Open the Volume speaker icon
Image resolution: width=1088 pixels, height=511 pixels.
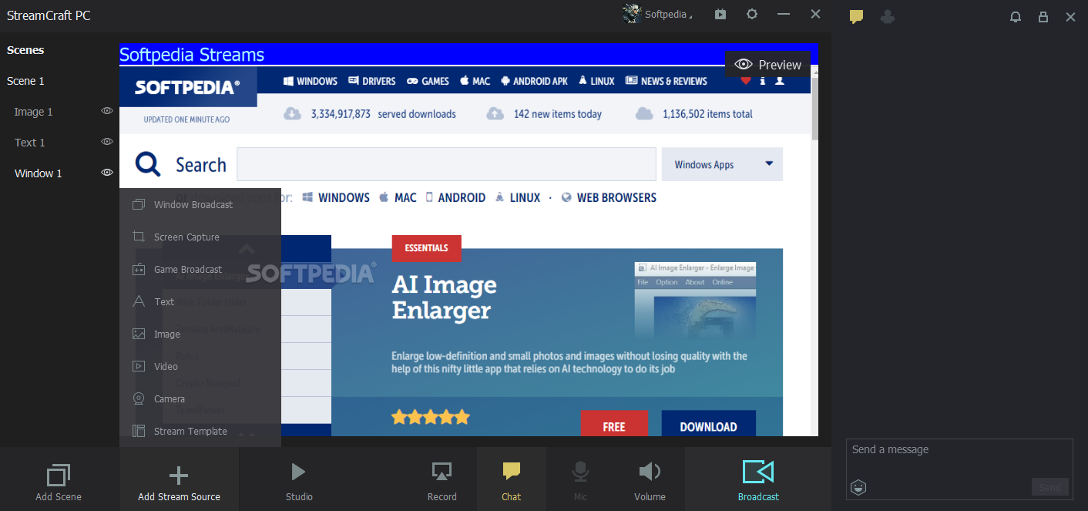point(650,472)
